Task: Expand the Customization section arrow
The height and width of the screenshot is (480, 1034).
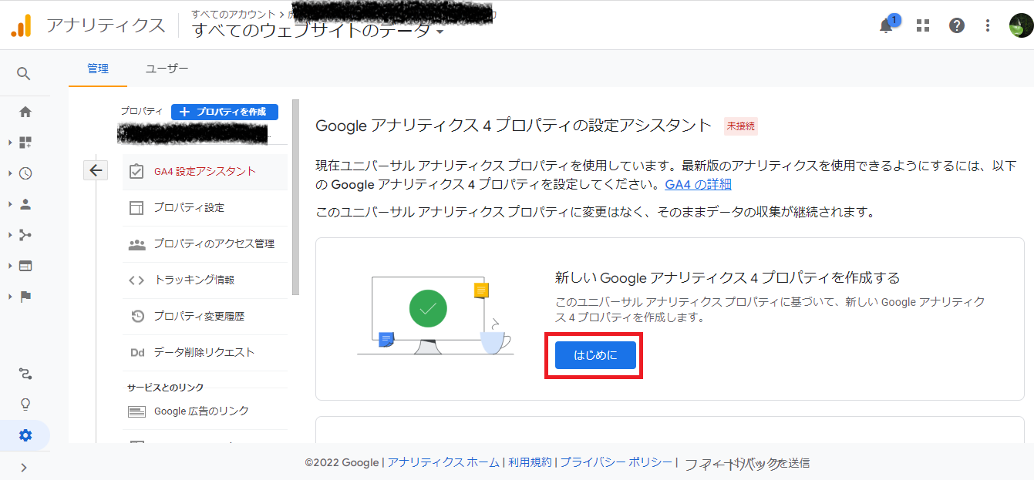Action: [10, 143]
